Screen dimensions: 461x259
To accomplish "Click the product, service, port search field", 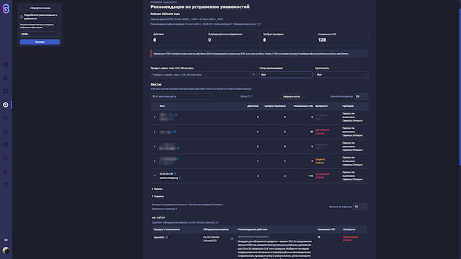I will click(x=201, y=74).
